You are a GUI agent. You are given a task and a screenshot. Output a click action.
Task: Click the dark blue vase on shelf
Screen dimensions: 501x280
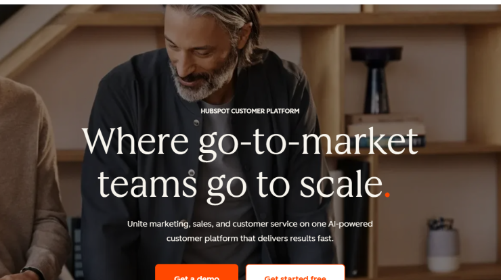click(376, 80)
